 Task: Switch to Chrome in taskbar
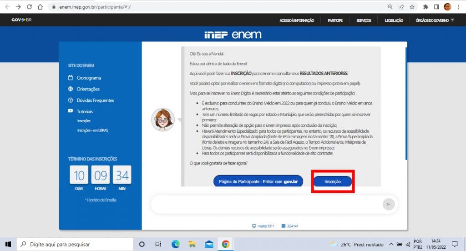pos(226,244)
